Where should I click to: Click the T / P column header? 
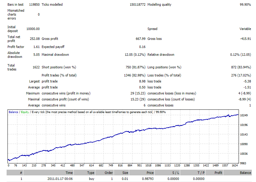[x=193, y=173]
